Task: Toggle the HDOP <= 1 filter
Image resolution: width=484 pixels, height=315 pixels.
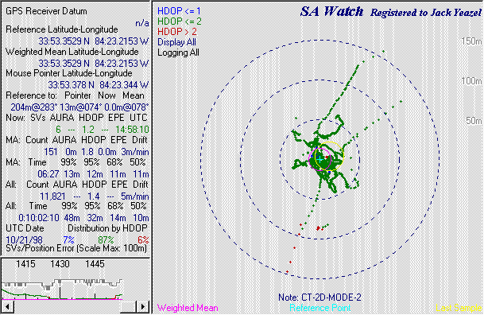Action: 179,11
